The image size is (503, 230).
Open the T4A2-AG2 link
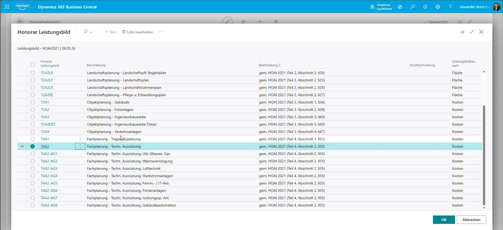(x=49, y=161)
